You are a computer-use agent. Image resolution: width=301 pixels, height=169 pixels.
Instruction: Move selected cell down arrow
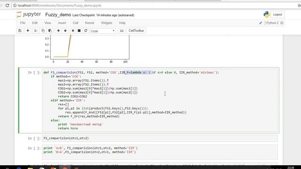tap(65, 31)
